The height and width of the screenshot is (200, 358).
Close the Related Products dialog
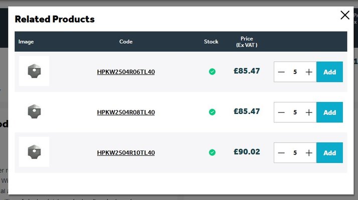point(345,15)
